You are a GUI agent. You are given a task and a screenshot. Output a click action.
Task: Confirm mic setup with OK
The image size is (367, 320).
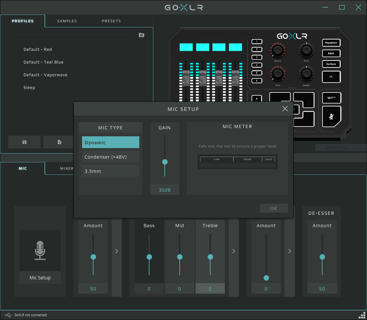coord(274,208)
